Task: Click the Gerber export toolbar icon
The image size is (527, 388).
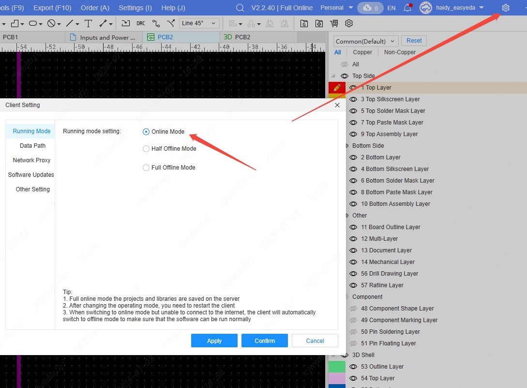Action: pos(304,23)
